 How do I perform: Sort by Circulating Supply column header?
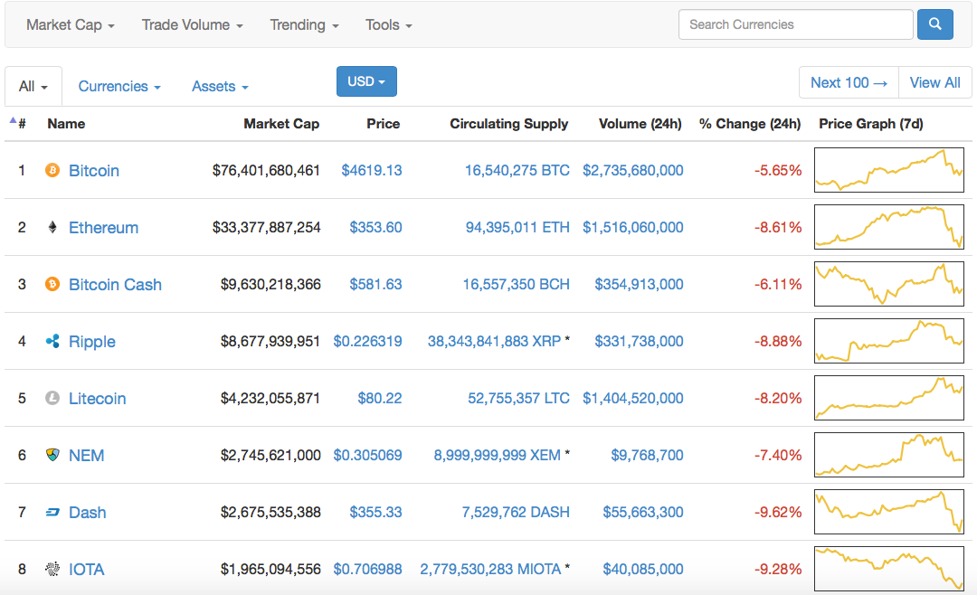[509, 123]
